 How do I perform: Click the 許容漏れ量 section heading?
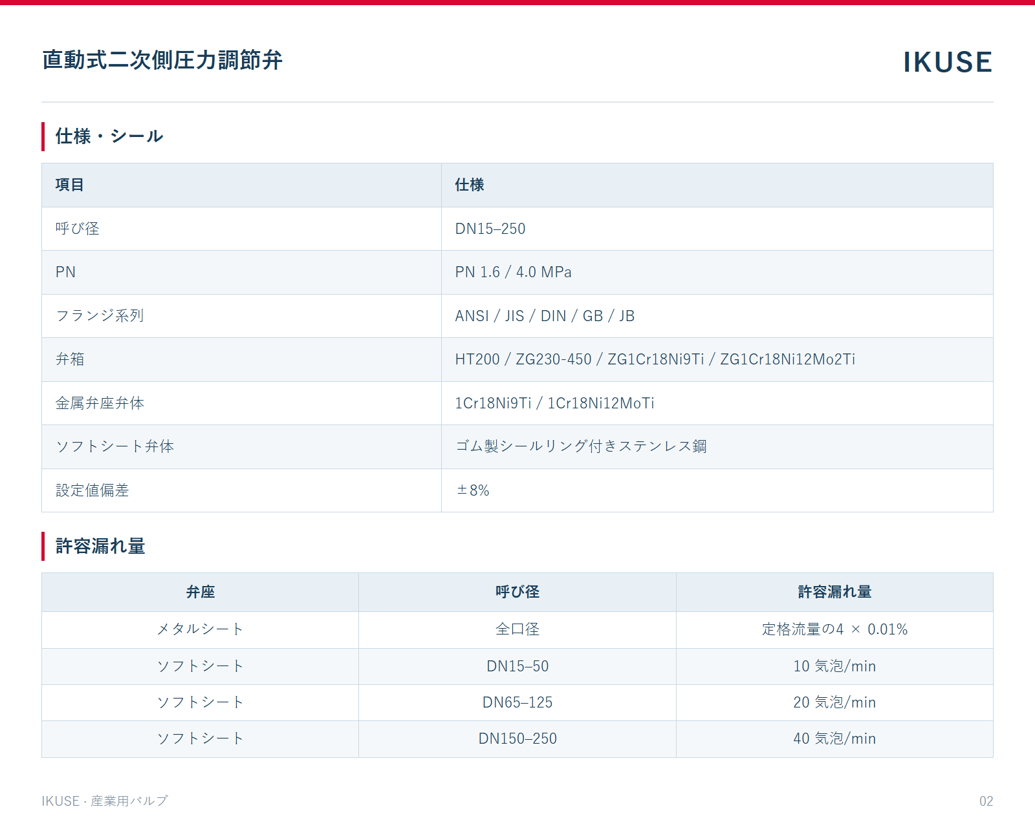point(100,546)
